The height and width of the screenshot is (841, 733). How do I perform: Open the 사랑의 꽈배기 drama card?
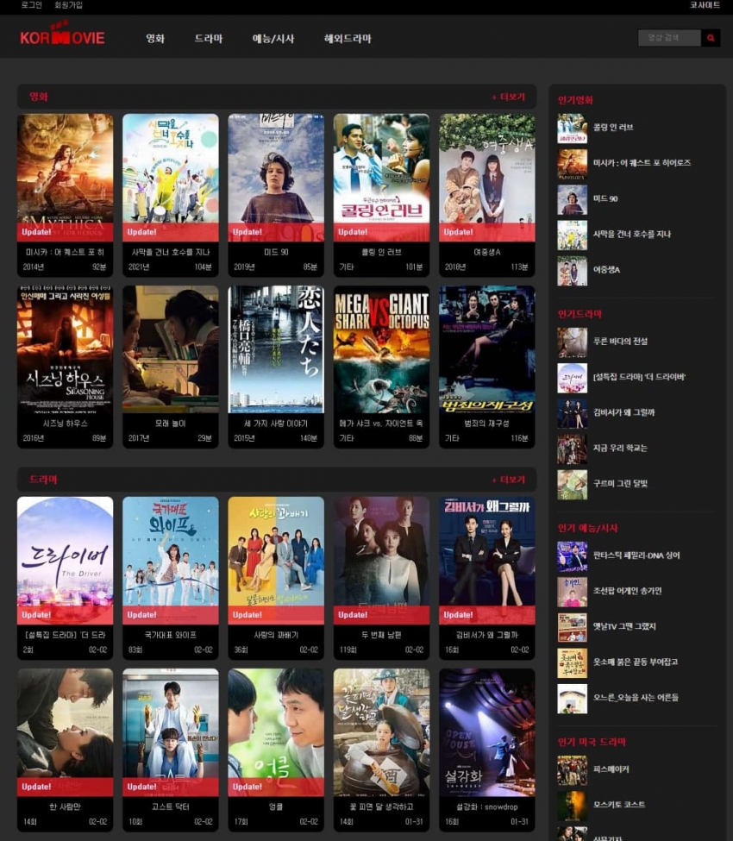pyautogui.click(x=276, y=578)
